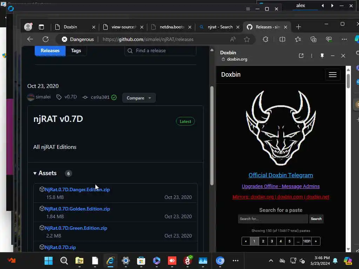Open the taskbar clock 3:46 PM

pyautogui.click(x=320, y=261)
